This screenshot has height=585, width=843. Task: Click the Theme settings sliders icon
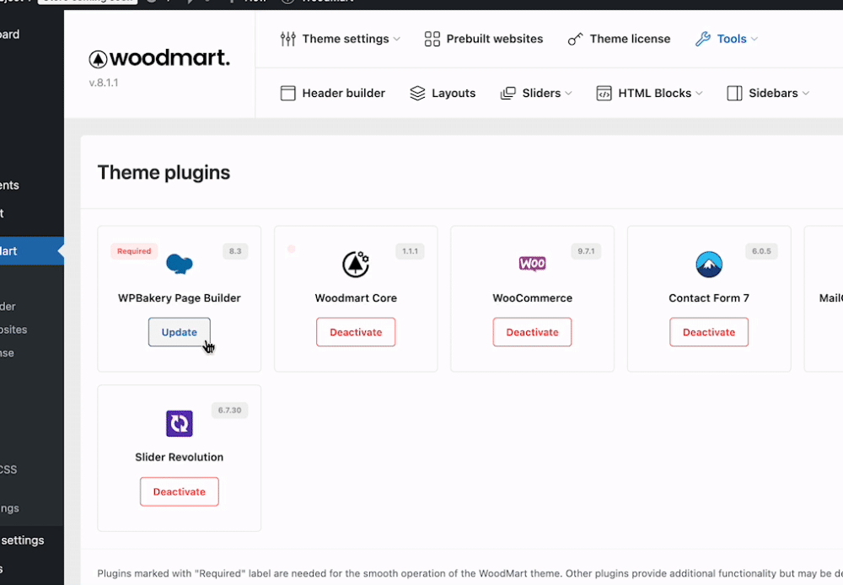[x=288, y=39]
